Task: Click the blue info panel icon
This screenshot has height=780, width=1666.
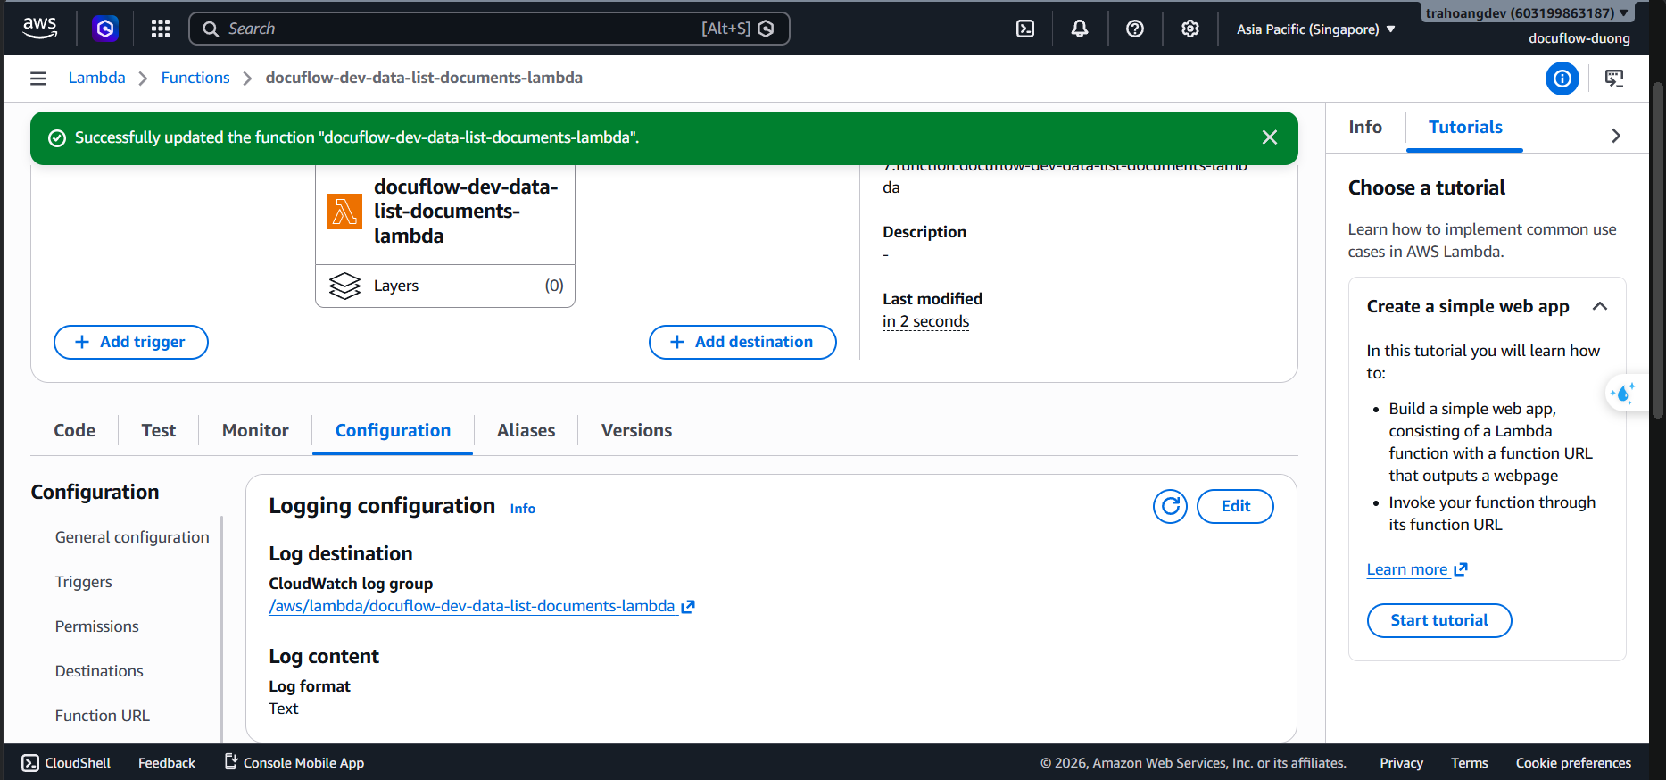Action: click(1562, 79)
